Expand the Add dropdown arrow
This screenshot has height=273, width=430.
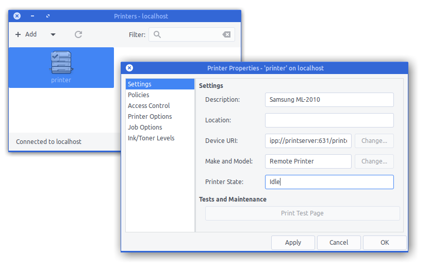[x=53, y=34]
